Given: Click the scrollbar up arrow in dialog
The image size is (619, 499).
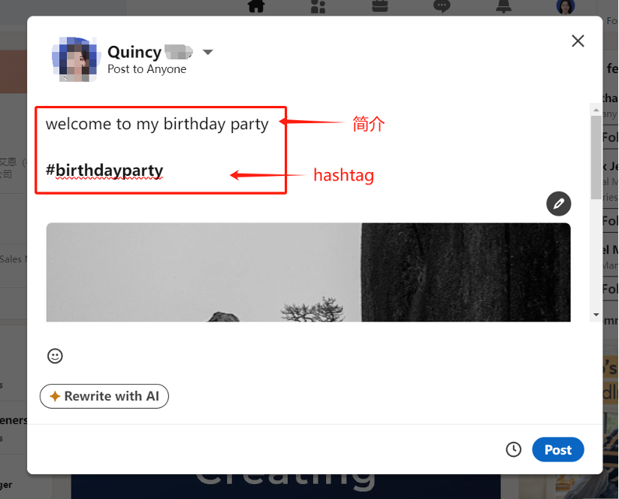Looking at the screenshot, I should pos(596,110).
